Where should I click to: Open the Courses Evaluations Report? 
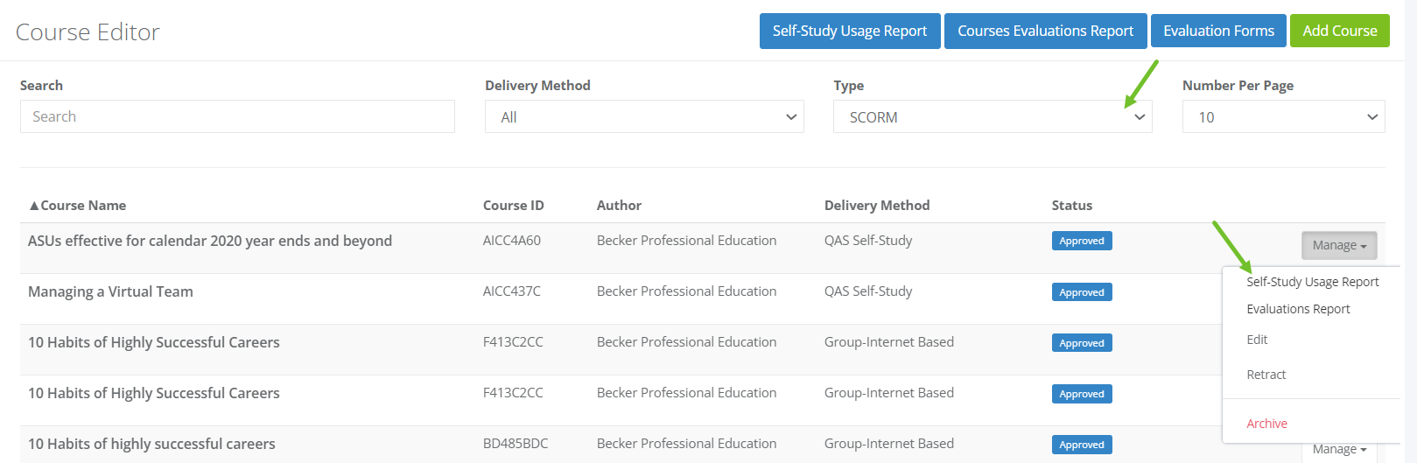pos(1045,32)
